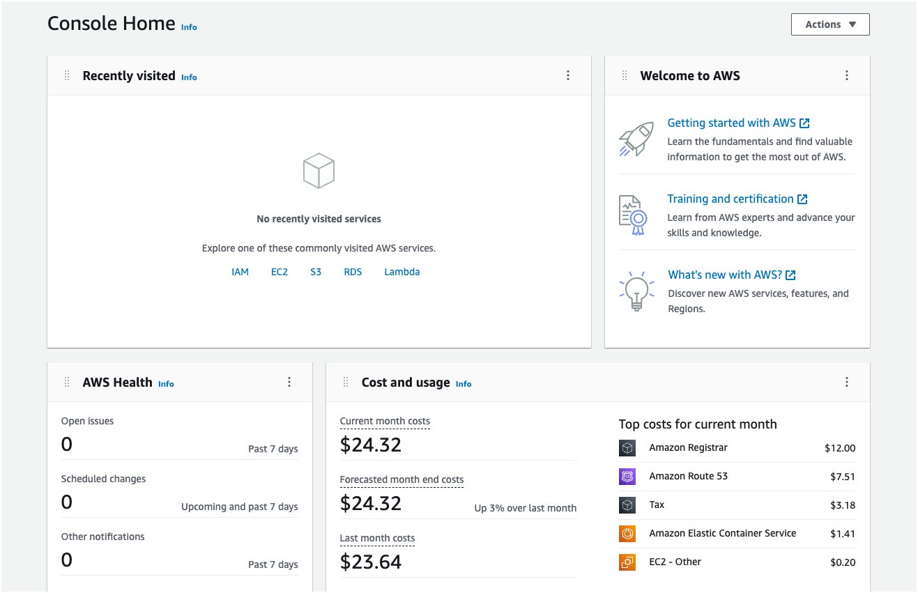Open Training and certification link

click(x=730, y=199)
